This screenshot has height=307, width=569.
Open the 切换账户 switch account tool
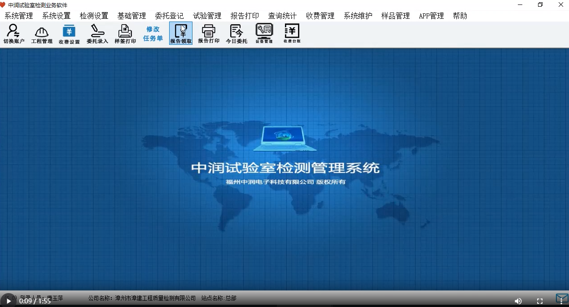(x=14, y=34)
